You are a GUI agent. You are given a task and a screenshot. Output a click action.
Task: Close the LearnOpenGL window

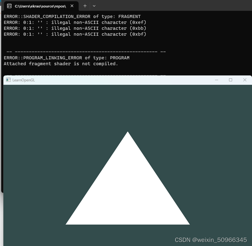pos(245,80)
